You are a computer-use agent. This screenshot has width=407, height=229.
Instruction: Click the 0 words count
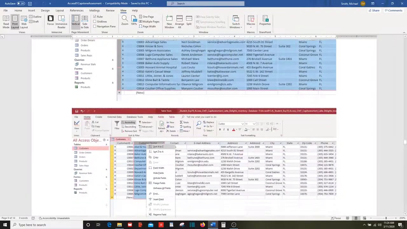(x=23, y=218)
